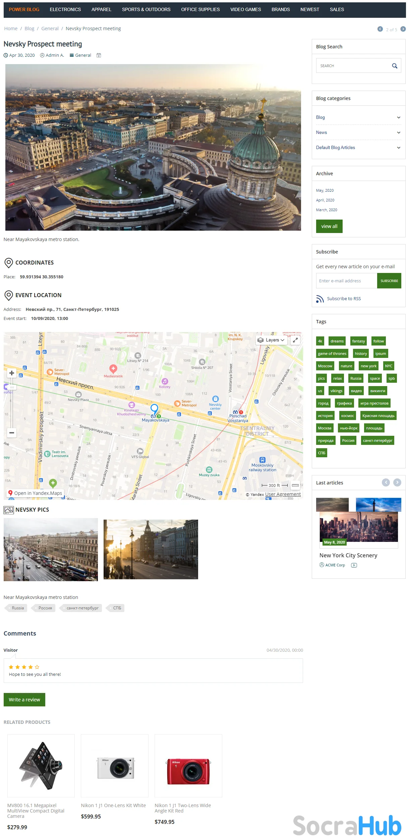Image resolution: width=409 pixels, height=837 pixels.
Task: Open the second Nevsky sunset photo
Action: pos(151,549)
